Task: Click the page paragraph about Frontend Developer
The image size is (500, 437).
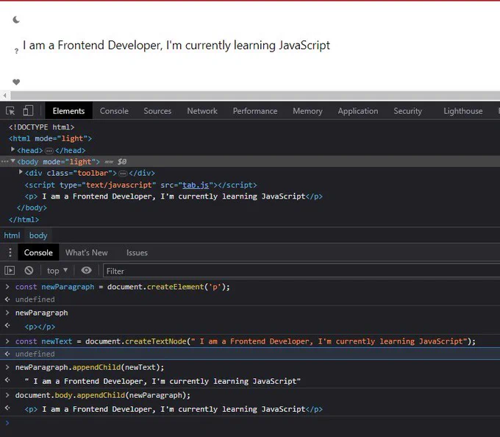Action: coord(176,46)
